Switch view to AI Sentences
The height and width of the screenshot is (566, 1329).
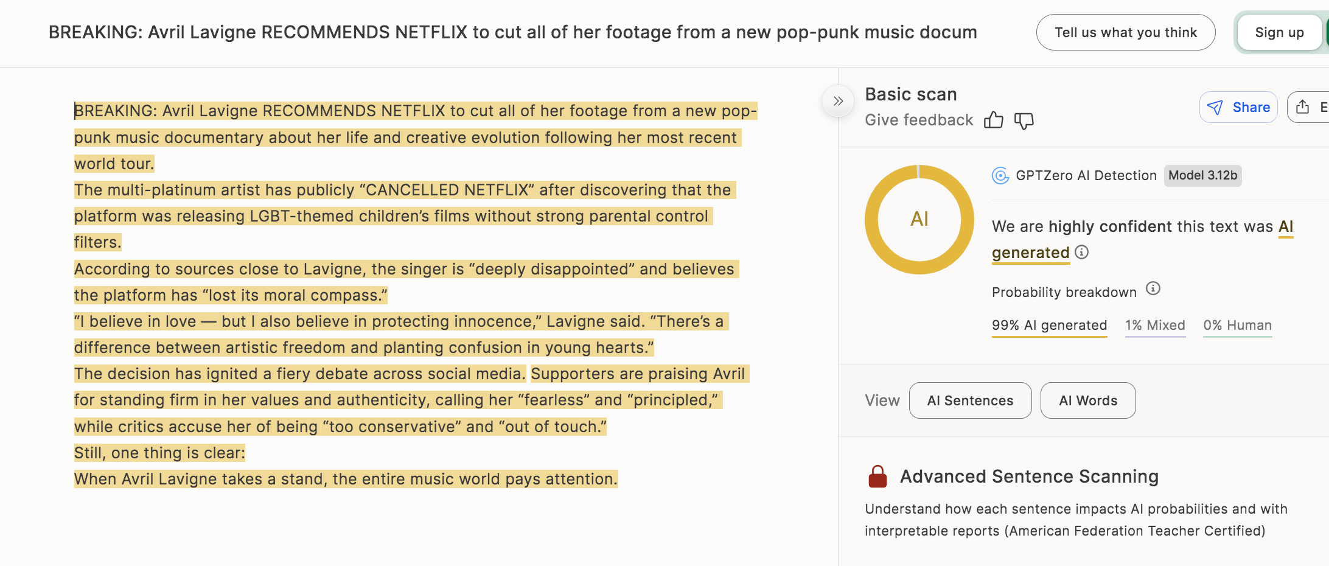(x=970, y=400)
